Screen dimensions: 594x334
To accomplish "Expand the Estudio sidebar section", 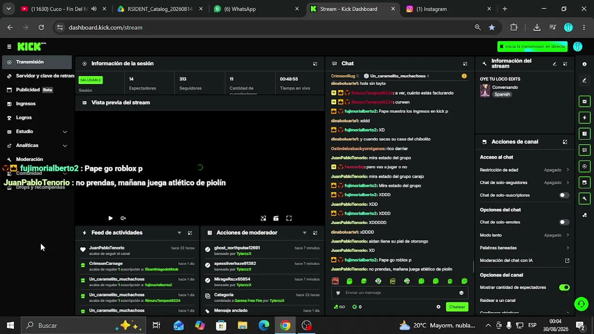I will tap(37, 132).
